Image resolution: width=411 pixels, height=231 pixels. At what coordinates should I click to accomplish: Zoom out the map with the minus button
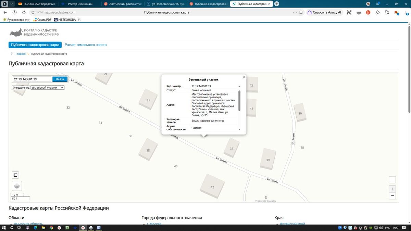coord(393,196)
